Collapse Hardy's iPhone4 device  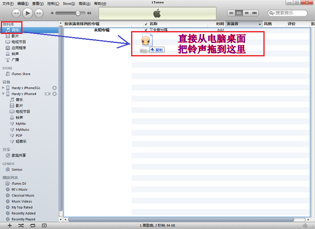[x=3, y=94]
